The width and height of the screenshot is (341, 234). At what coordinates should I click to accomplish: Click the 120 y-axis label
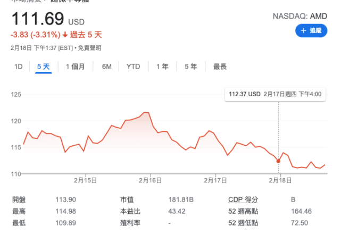[16, 121]
